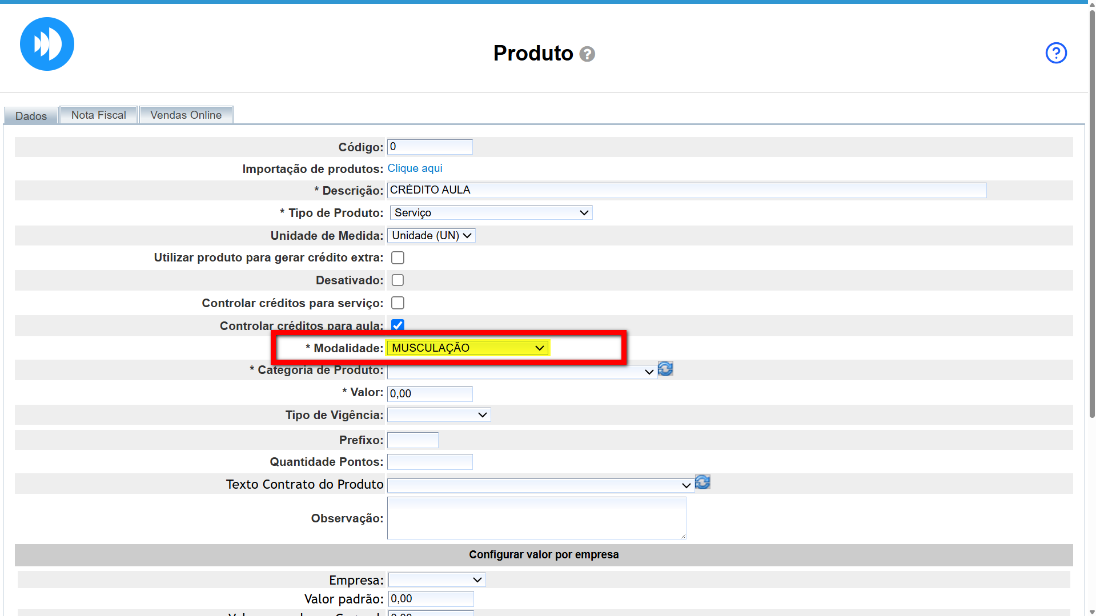
Task: Click the 'Clique aqui' import link
Action: (415, 168)
